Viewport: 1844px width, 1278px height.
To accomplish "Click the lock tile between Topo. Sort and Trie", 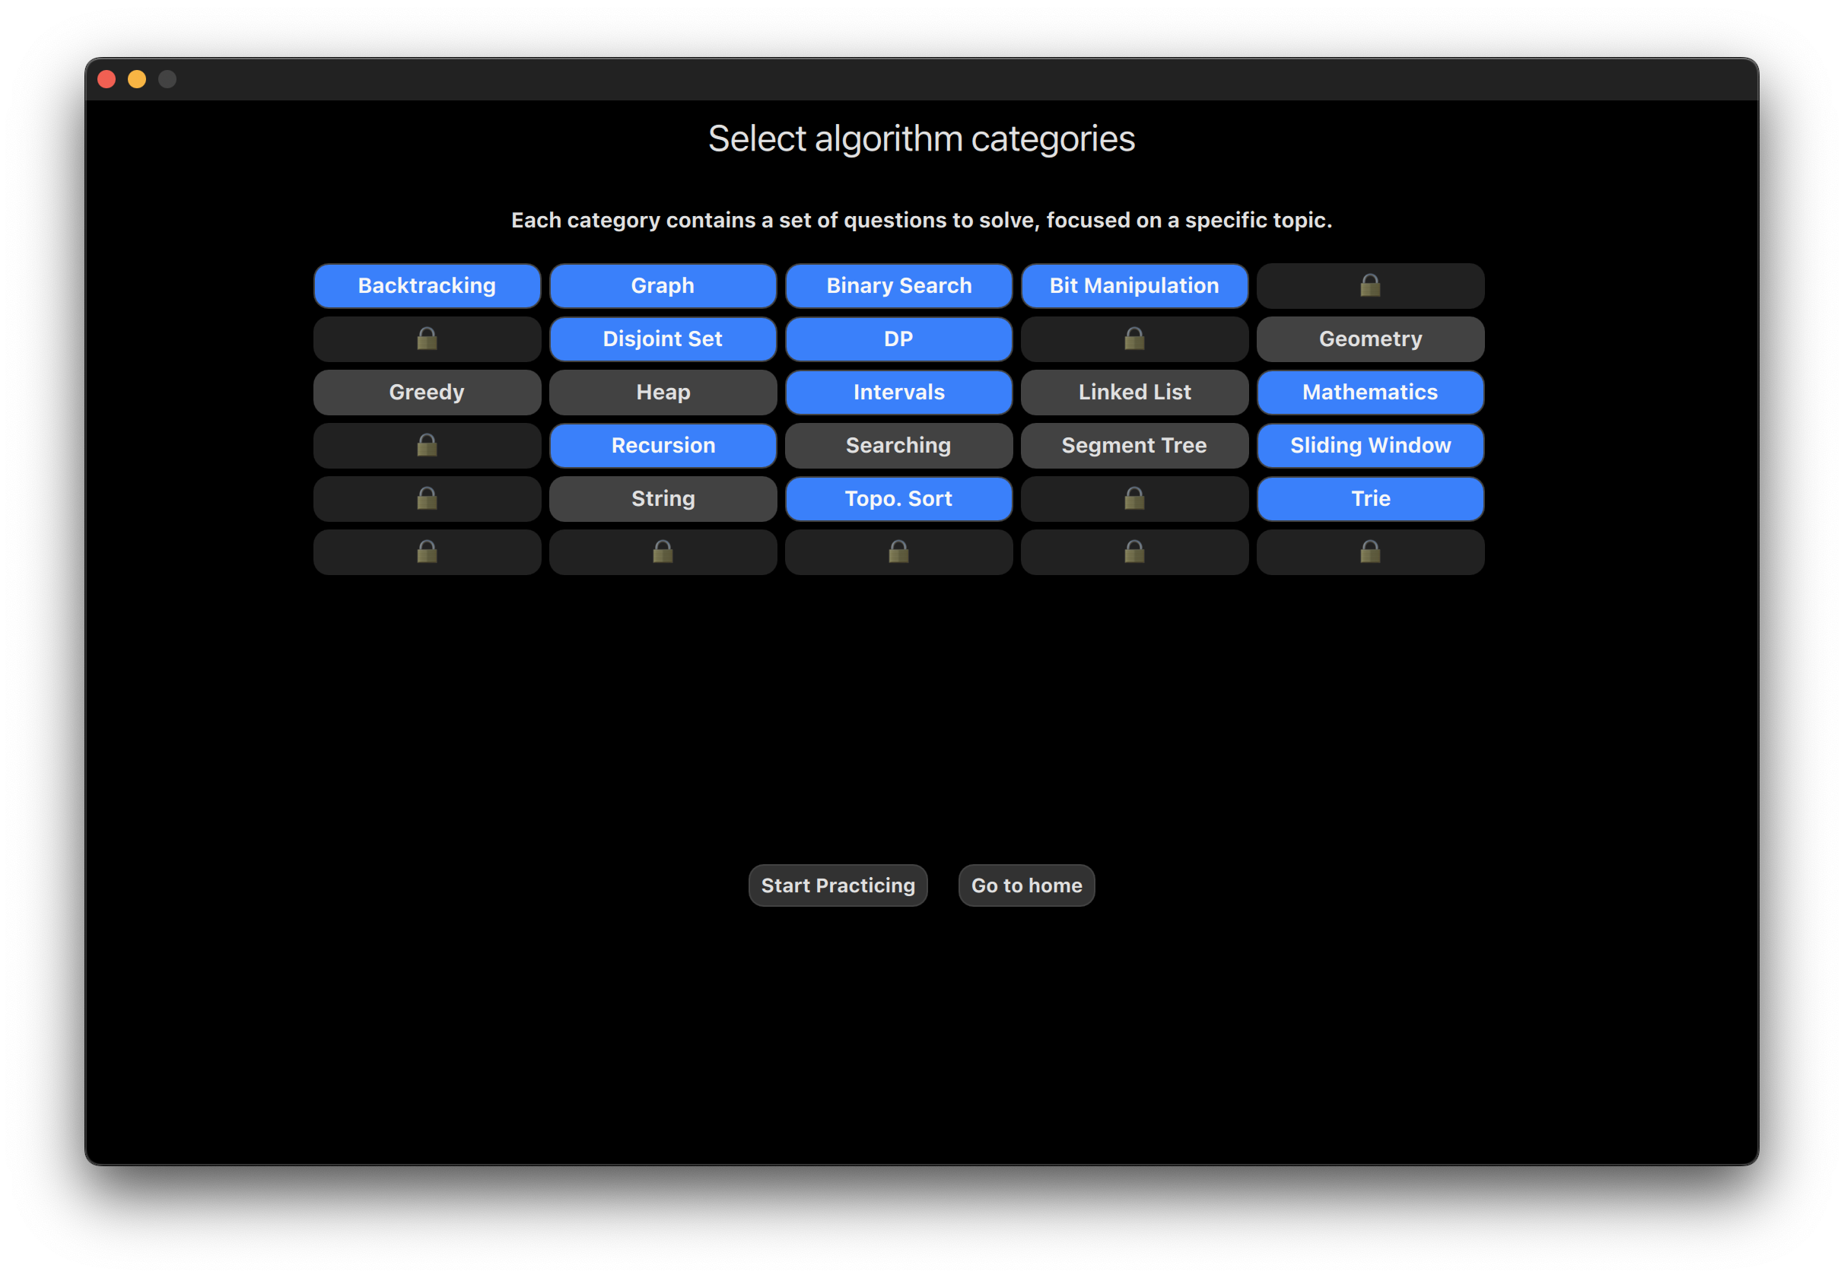I will [1134, 499].
